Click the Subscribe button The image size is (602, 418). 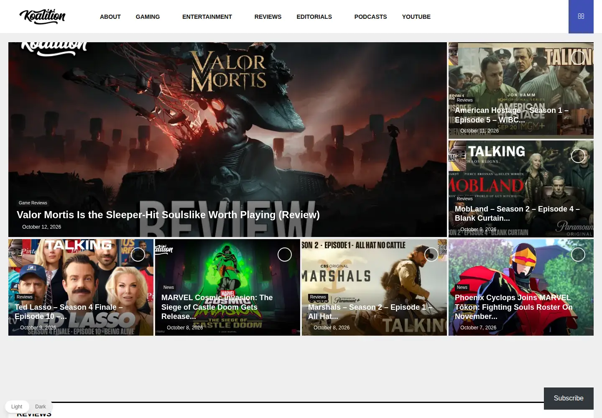point(569,398)
